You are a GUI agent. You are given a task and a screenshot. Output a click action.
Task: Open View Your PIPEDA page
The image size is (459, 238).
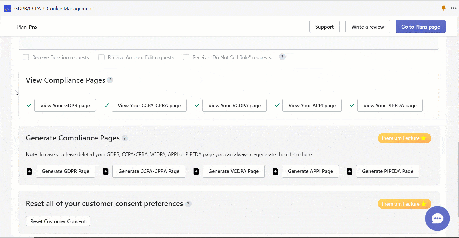390,105
